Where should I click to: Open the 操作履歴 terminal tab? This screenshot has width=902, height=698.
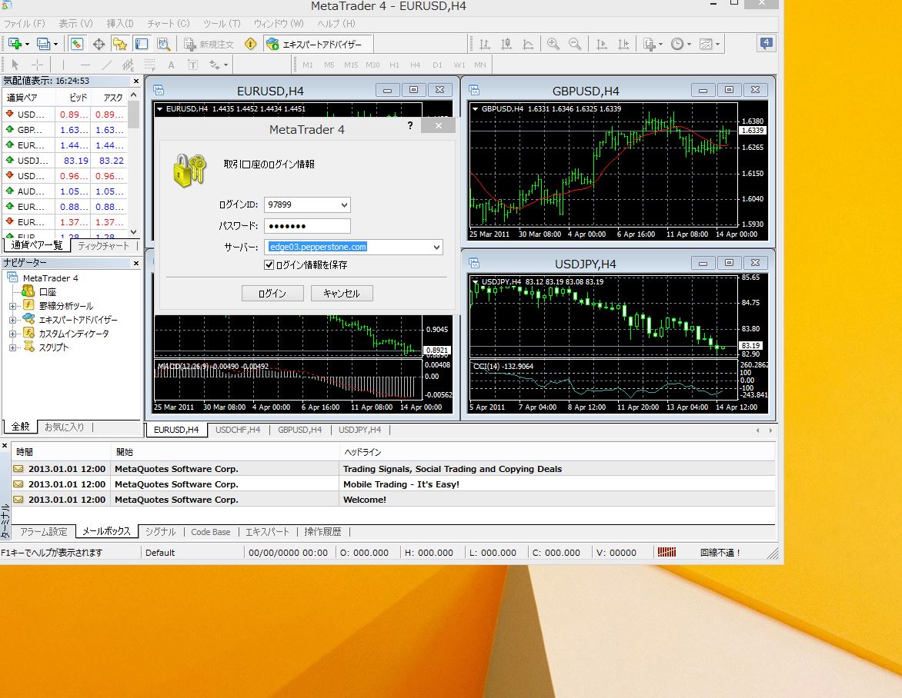[x=322, y=532]
